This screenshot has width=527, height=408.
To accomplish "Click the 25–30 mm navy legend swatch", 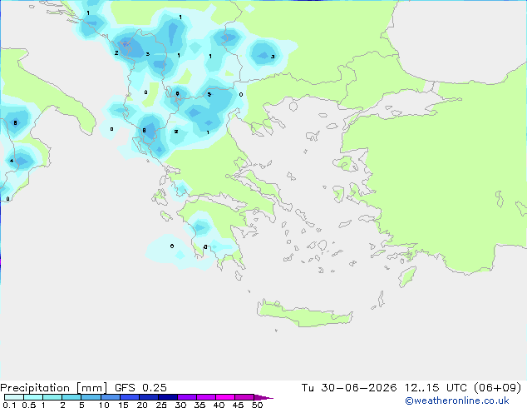I will pyautogui.click(x=168, y=397).
